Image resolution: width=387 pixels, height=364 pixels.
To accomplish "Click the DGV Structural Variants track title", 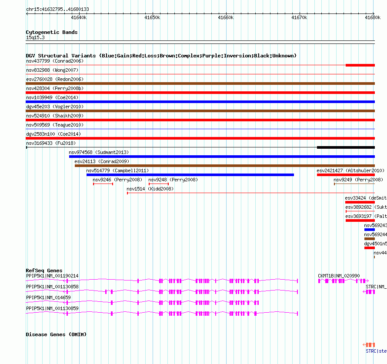I will [161, 56].
